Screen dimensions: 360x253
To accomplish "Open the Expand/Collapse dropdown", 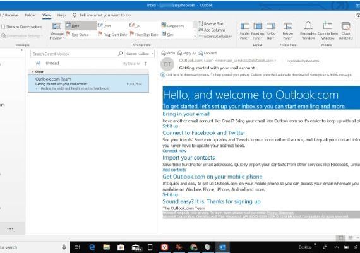I will coord(215,36).
